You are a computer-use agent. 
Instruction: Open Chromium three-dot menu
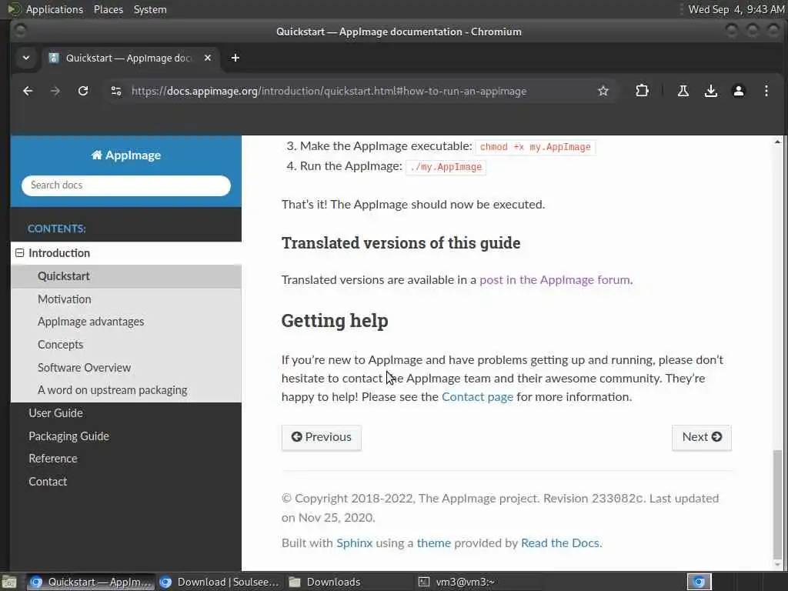766,91
